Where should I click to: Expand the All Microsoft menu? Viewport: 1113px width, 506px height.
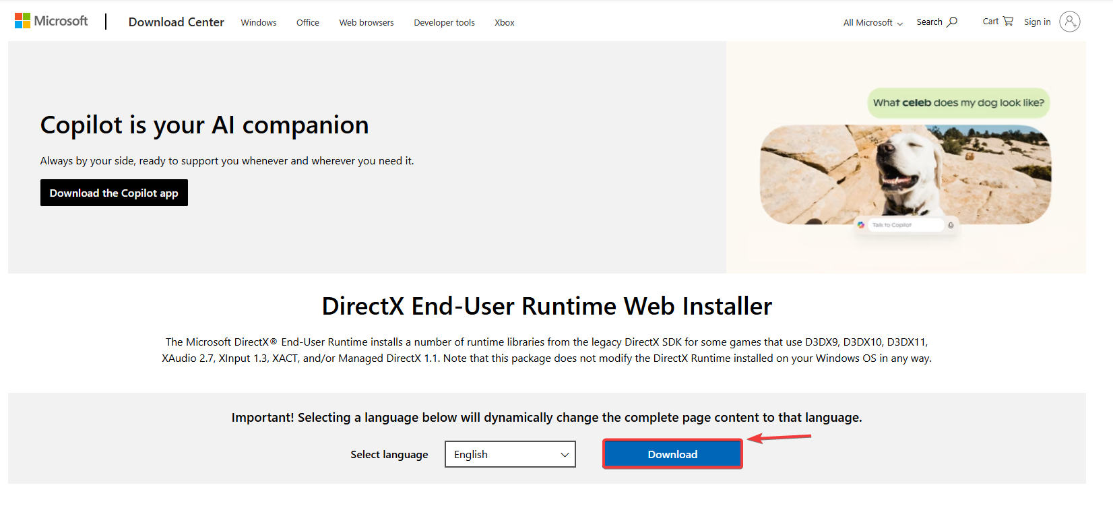[x=873, y=22]
